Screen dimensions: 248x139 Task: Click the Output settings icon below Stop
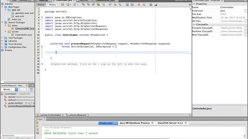pos(38,133)
